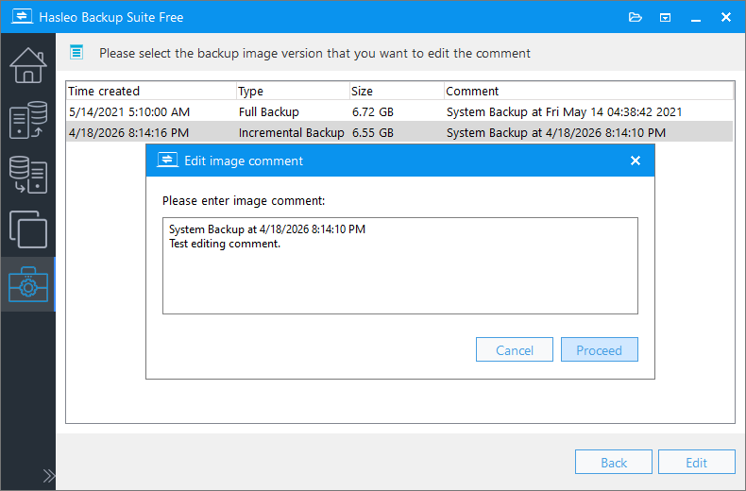Screen dimensions: 746x491
Task: Click the 'Please enter image comment:' label
Action: tap(244, 201)
